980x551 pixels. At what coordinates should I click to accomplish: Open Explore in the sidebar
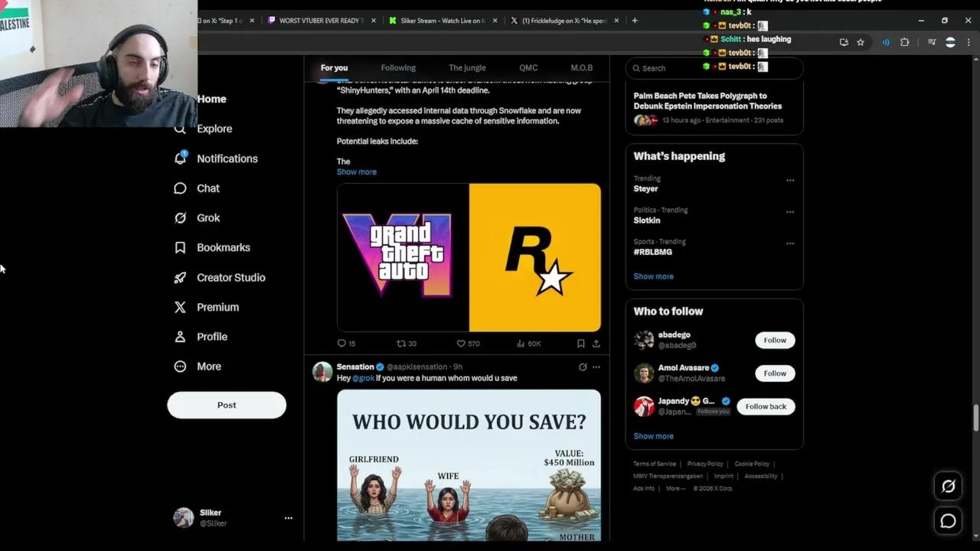coord(214,129)
